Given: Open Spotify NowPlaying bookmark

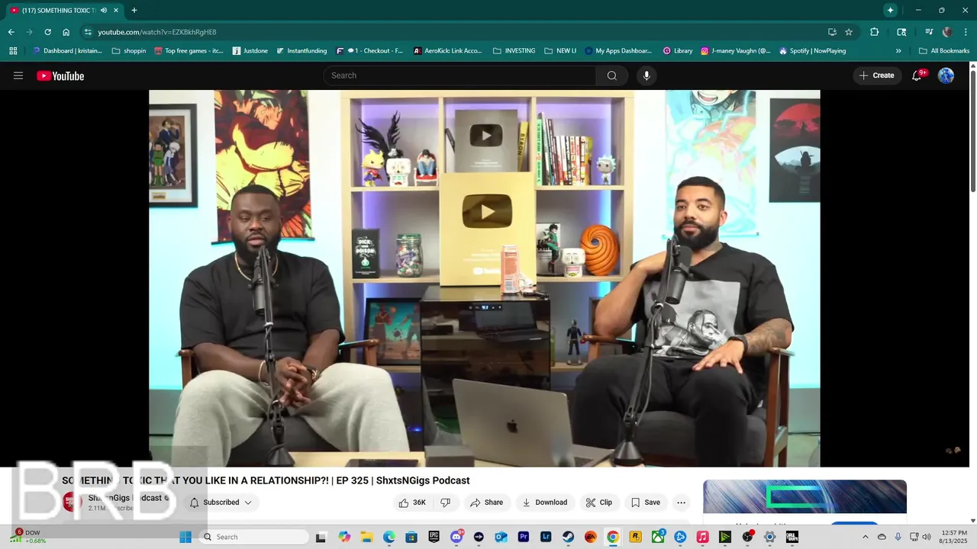Looking at the screenshot, I should [x=813, y=51].
